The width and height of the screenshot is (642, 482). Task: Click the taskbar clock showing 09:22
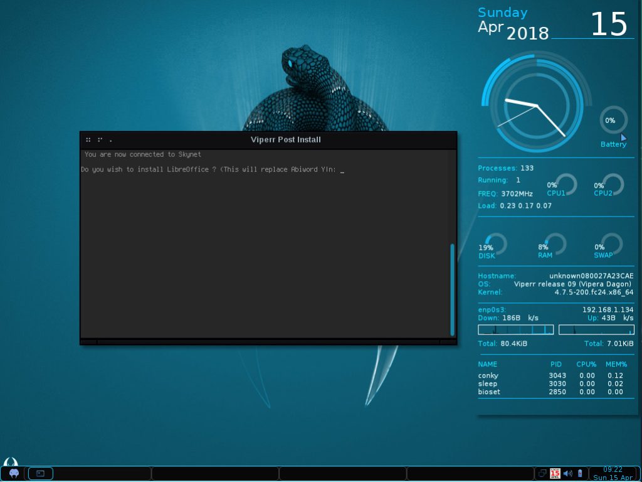pyautogui.click(x=613, y=473)
